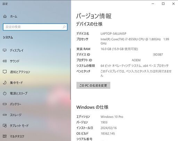Go to ストレージ settings
The image size is (178, 141).
[16, 115]
